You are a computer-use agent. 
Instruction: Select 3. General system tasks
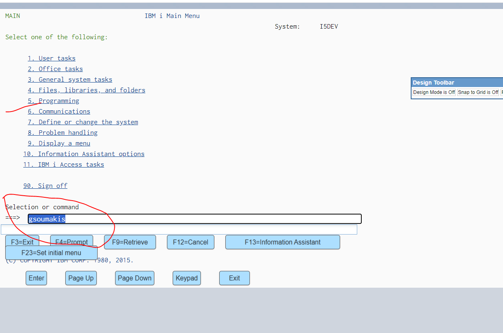pyautogui.click(x=70, y=80)
